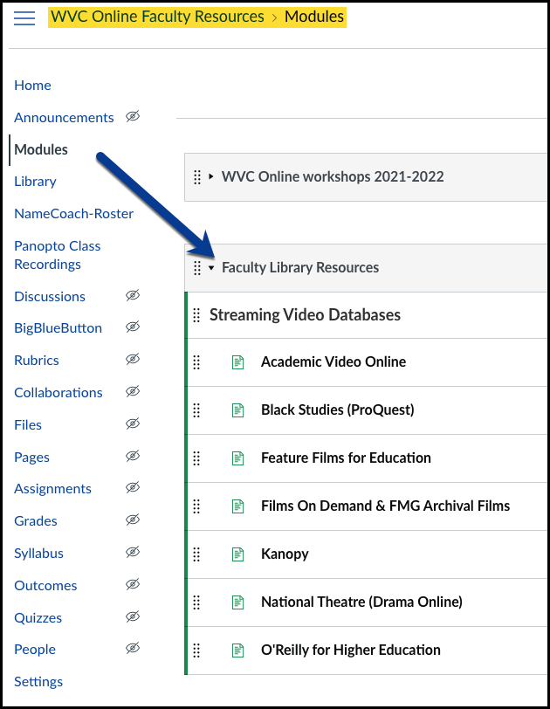This screenshot has width=550, height=709.
Task: Click hidden-eye icon beside Discussions
Action: [133, 295]
